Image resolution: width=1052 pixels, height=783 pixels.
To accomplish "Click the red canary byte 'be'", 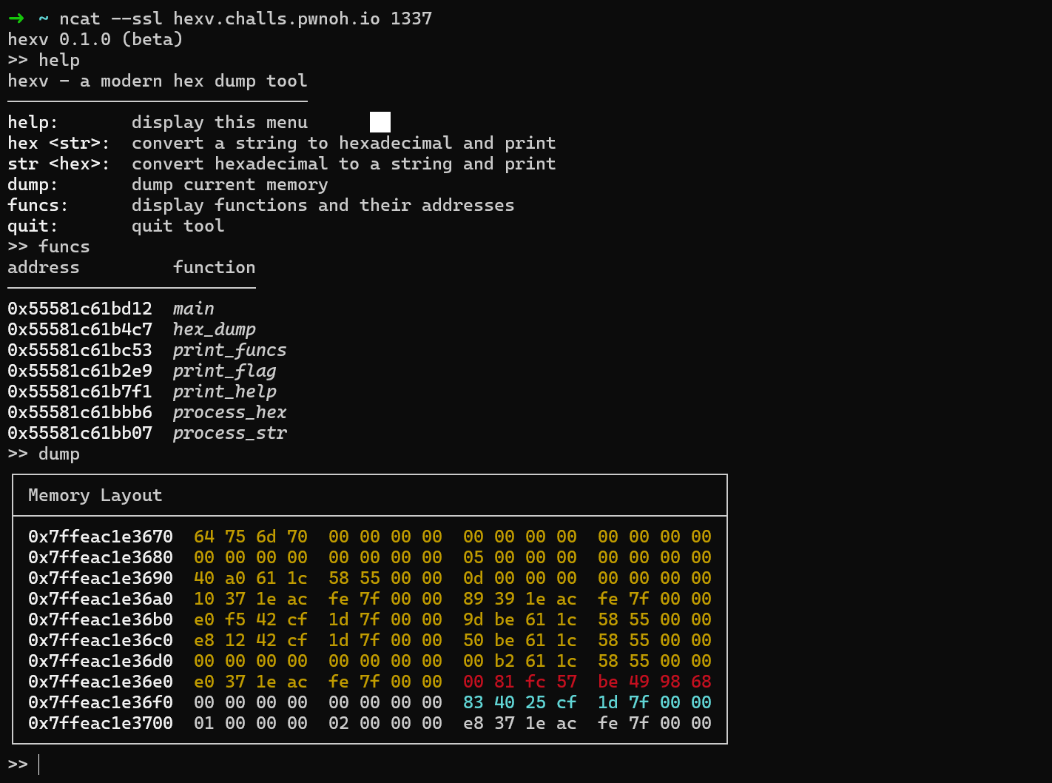I will point(608,682).
